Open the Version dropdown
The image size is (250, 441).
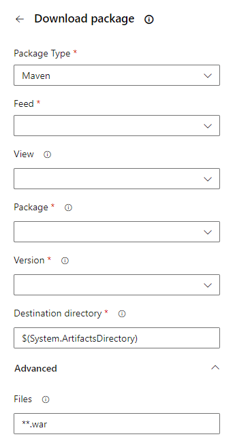click(117, 285)
